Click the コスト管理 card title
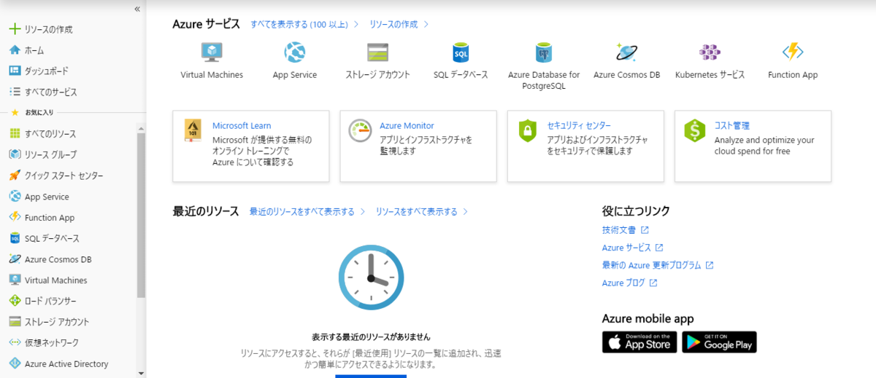The height and width of the screenshot is (378, 876). 732,125
